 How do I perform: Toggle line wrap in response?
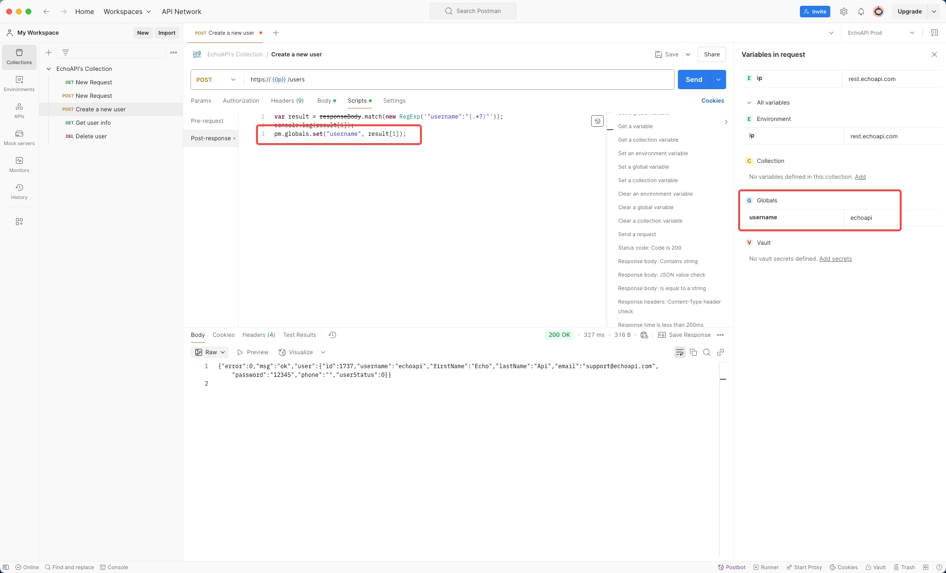[x=680, y=352]
